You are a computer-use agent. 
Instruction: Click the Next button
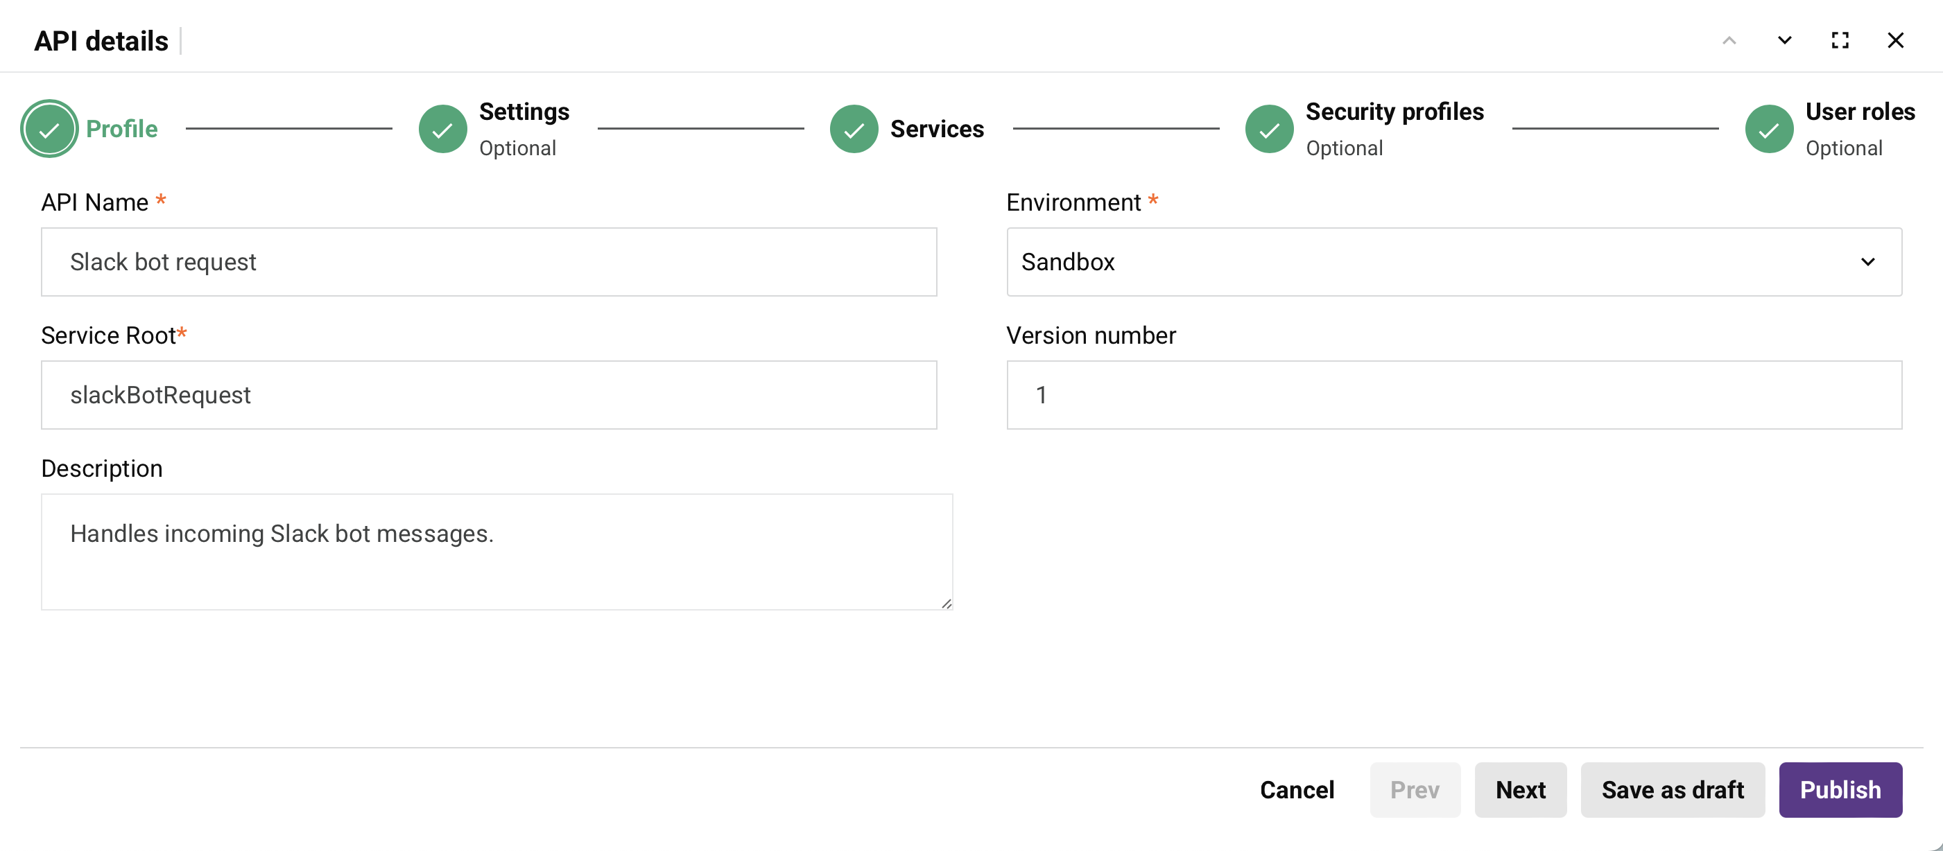tap(1520, 789)
